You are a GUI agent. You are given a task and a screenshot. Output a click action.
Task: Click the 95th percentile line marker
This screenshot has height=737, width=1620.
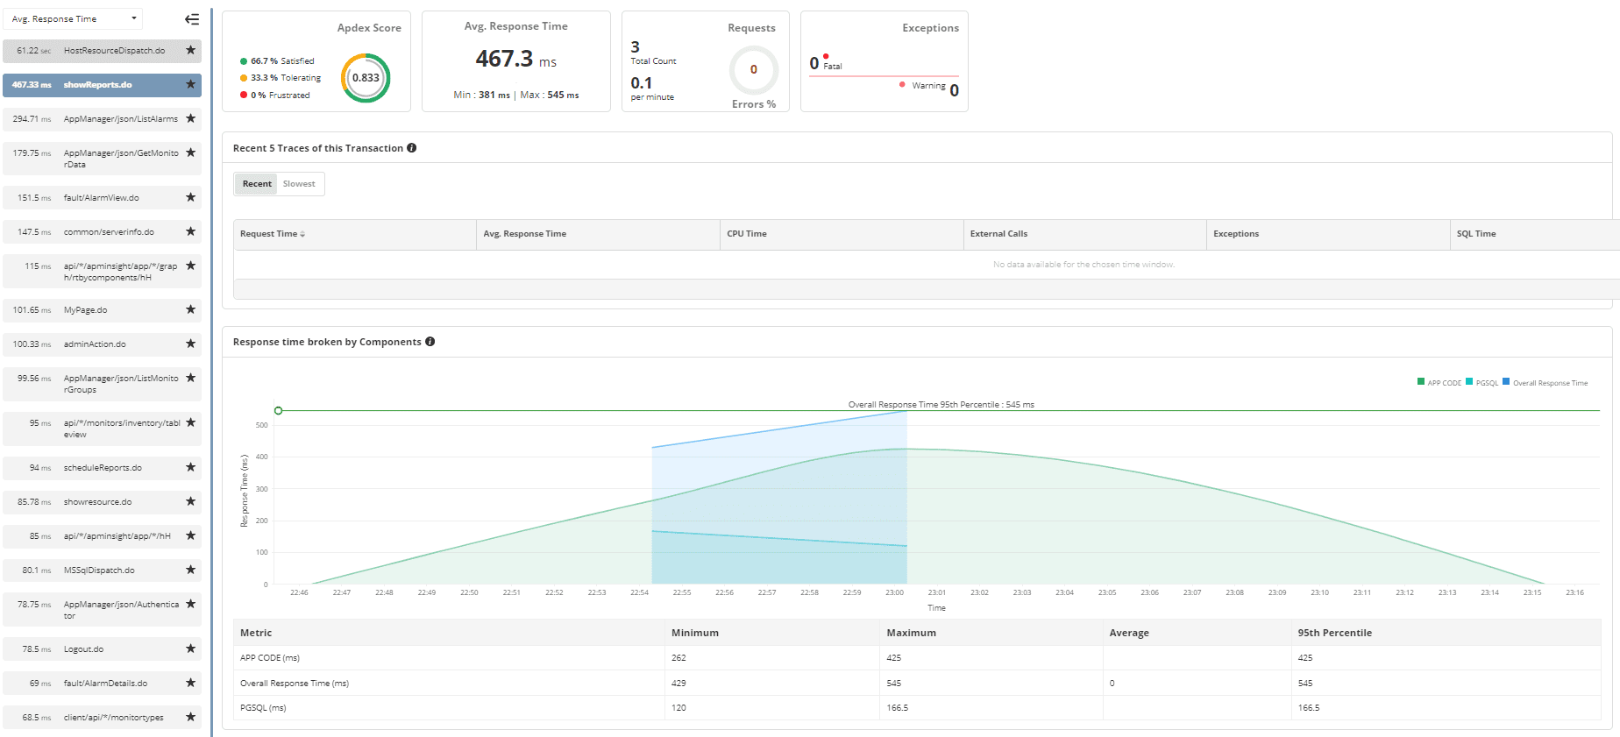point(279,410)
